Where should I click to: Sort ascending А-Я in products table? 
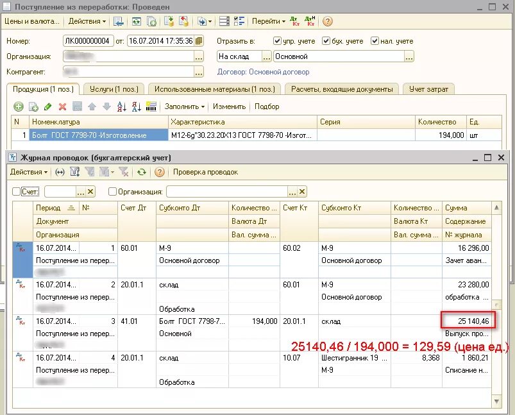coord(121,106)
